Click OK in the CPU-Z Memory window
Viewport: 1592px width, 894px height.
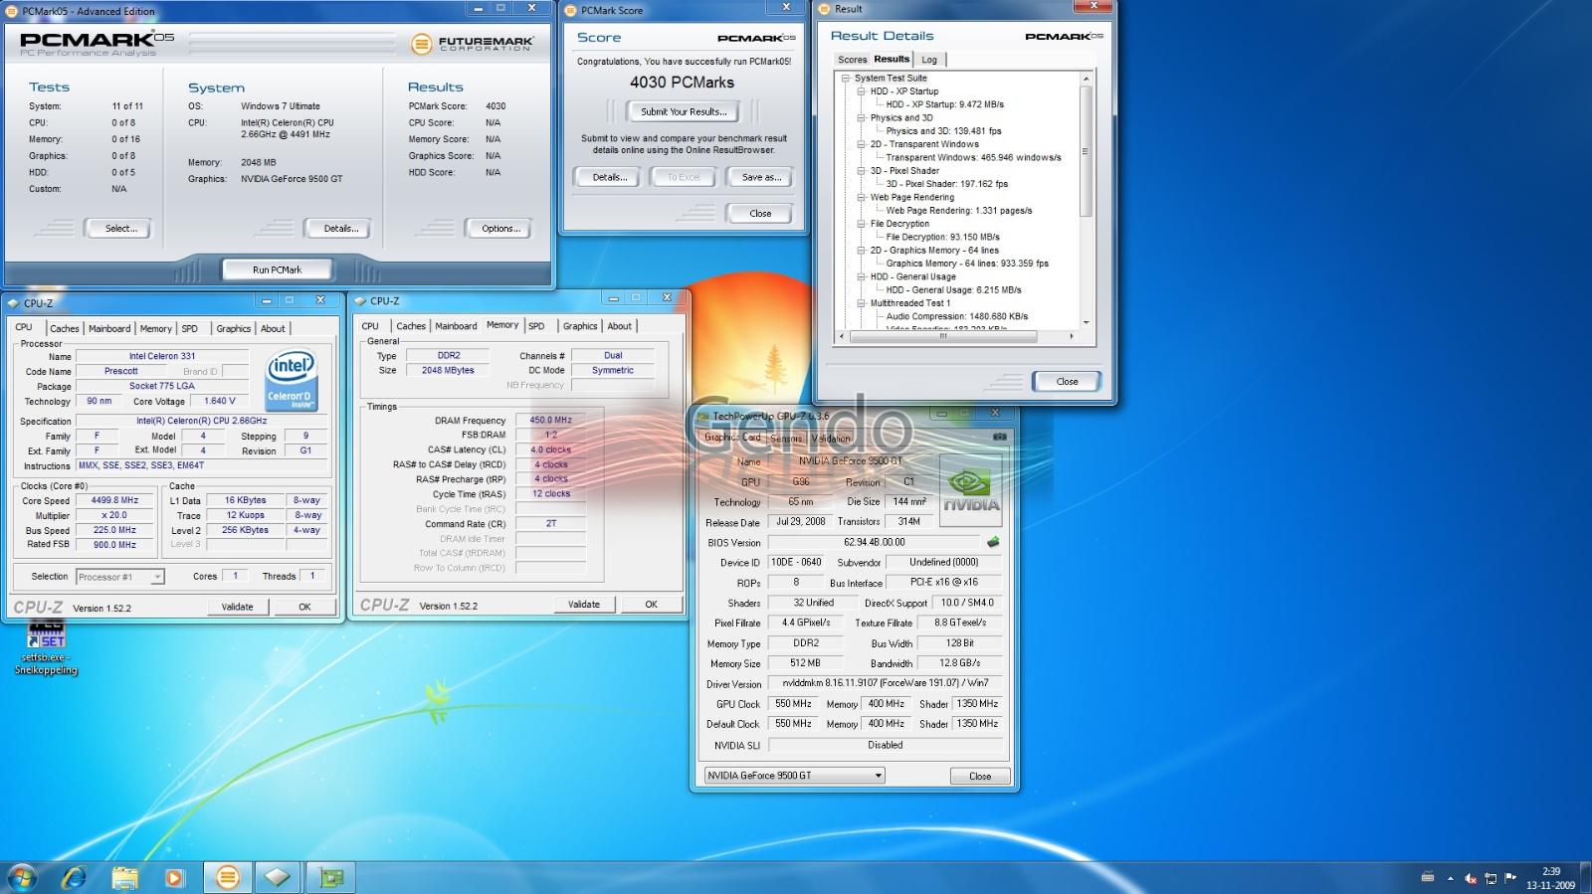(x=651, y=604)
